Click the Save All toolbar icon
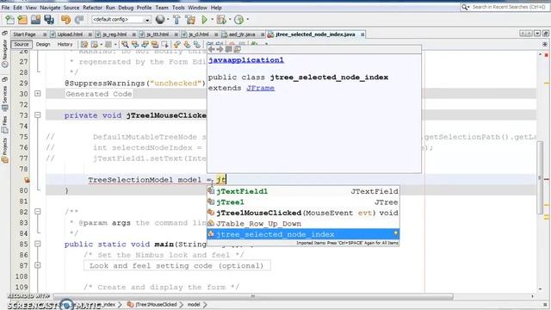 click(49, 20)
